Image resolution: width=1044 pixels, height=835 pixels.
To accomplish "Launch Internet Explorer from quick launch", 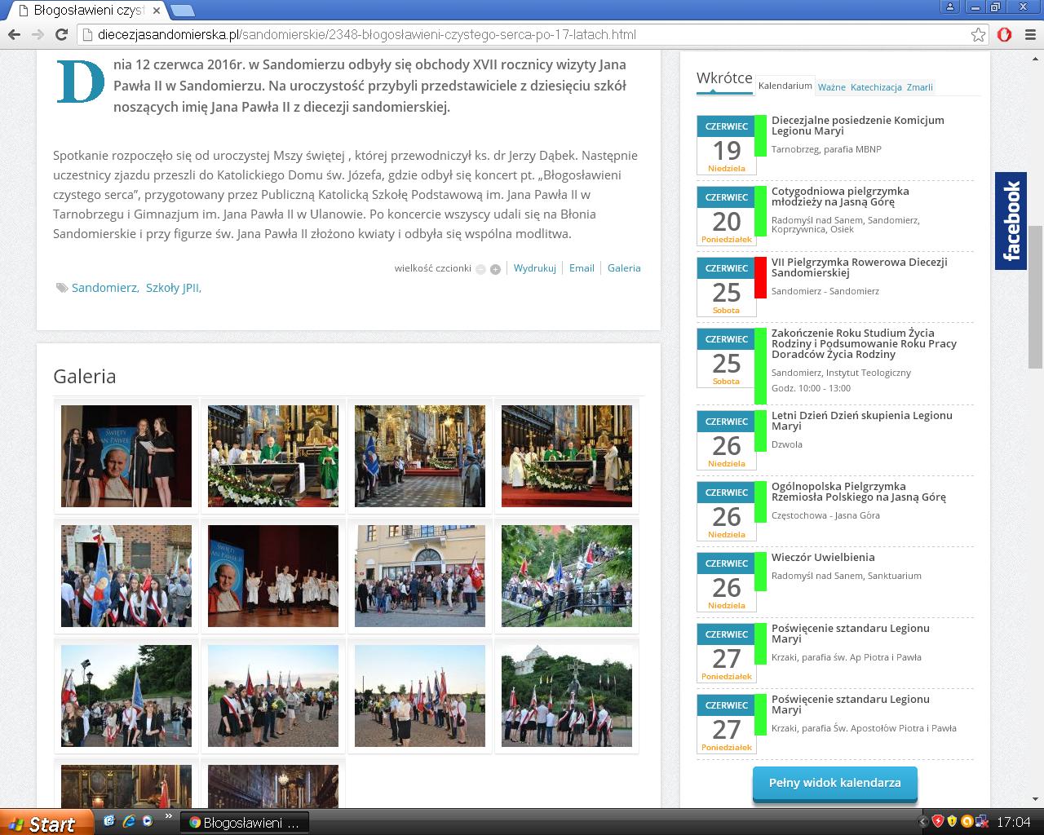I will click(x=128, y=821).
